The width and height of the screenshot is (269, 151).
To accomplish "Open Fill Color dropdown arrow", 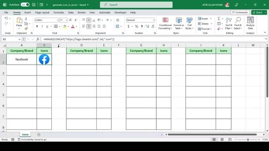I will (x=68, y=26).
